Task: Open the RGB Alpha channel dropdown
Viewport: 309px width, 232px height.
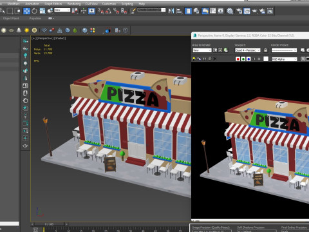Action: [285, 59]
